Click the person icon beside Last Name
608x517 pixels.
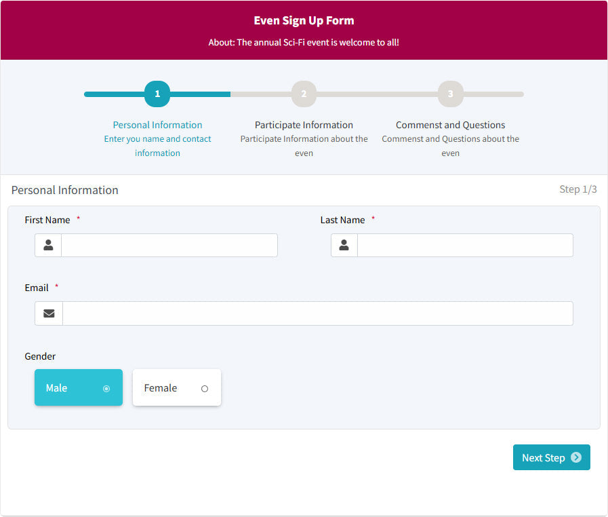[x=344, y=245]
